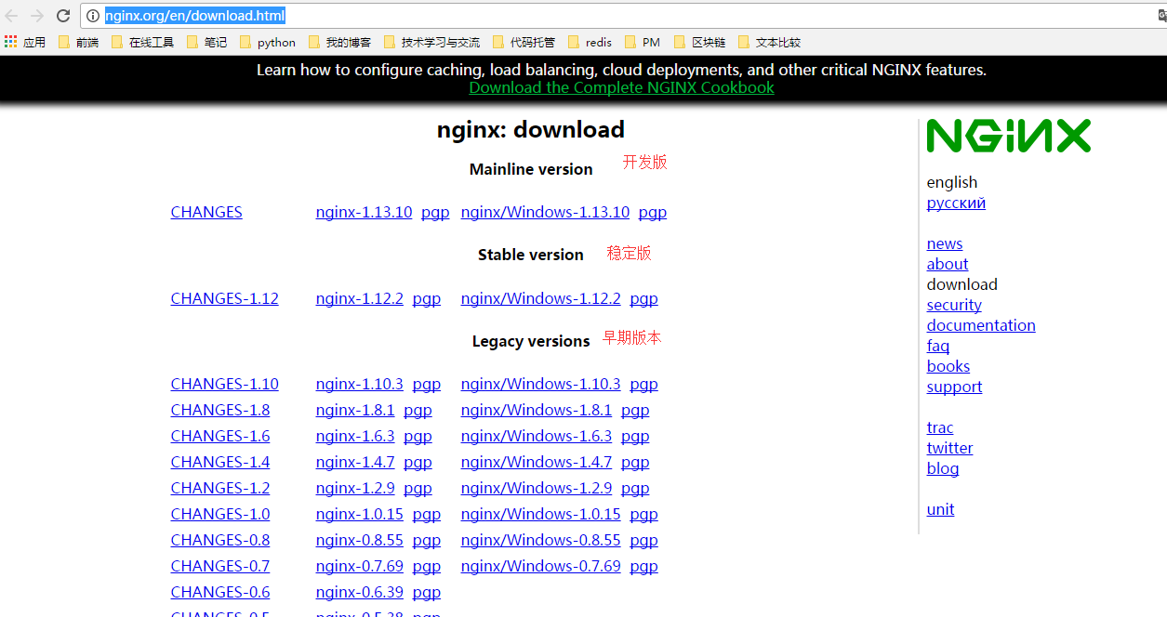This screenshot has height=617, width=1167.
Task: Download nginx/Windows-1.2.9
Action: [537, 488]
